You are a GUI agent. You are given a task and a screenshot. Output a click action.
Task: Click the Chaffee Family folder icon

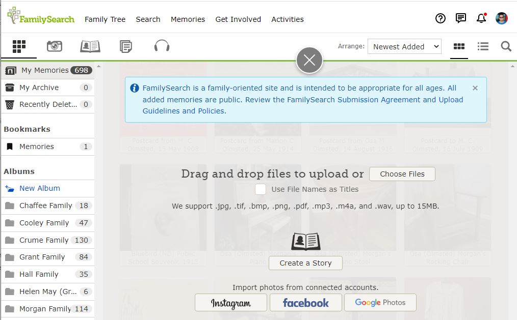click(x=10, y=206)
